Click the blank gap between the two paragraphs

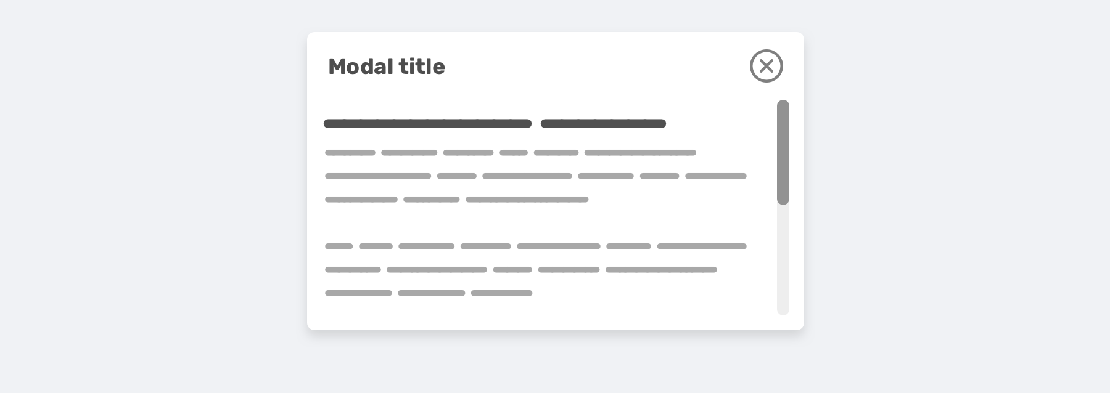(x=535, y=223)
